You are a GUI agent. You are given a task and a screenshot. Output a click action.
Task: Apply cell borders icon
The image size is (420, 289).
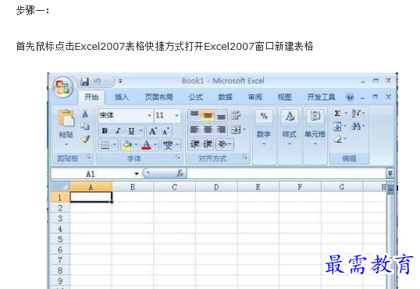[105, 145]
